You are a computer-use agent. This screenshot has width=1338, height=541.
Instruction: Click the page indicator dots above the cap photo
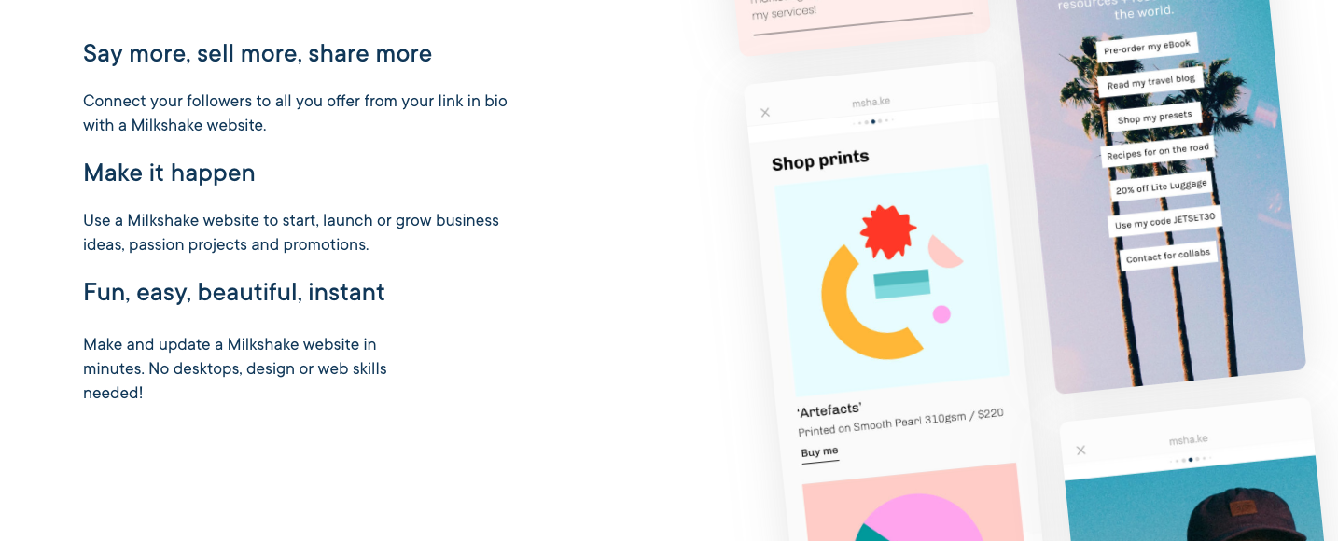point(1190,459)
